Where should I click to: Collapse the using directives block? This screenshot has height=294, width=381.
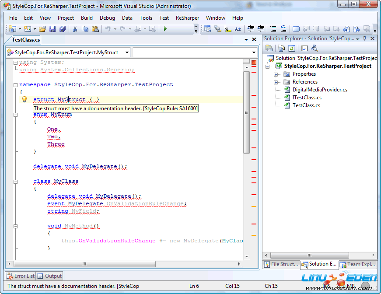point(16,63)
